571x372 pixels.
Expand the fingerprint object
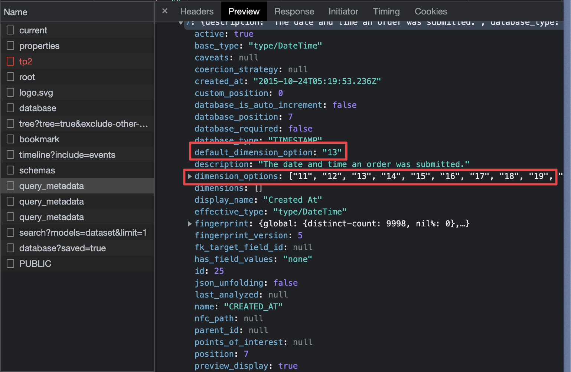tap(189, 223)
